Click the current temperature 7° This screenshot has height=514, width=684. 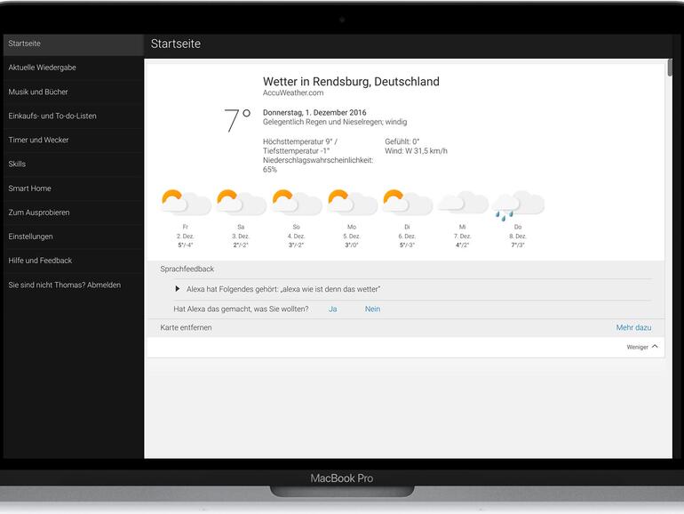[237, 120]
